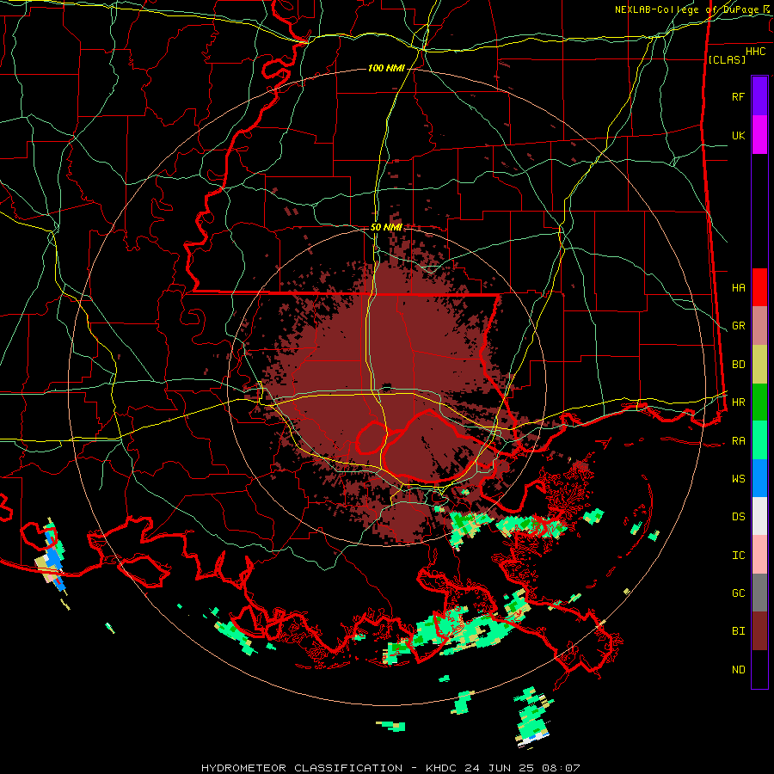Click the RF legend label
Screen dimensions: 774x774
[x=738, y=96]
